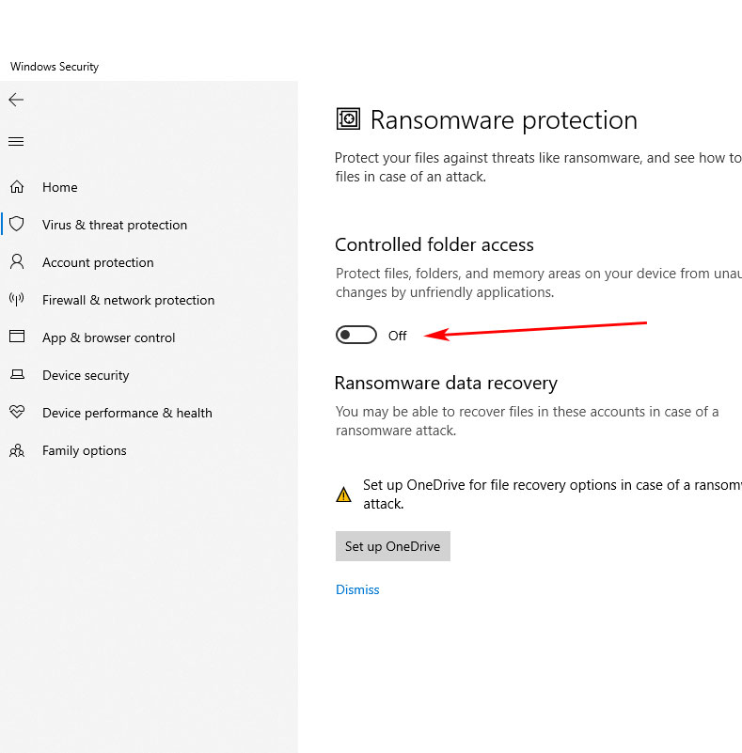Image resolution: width=742 pixels, height=753 pixels.
Task: Click the Windows Security window title
Action: pyautogui.click(x=55, y=66)
